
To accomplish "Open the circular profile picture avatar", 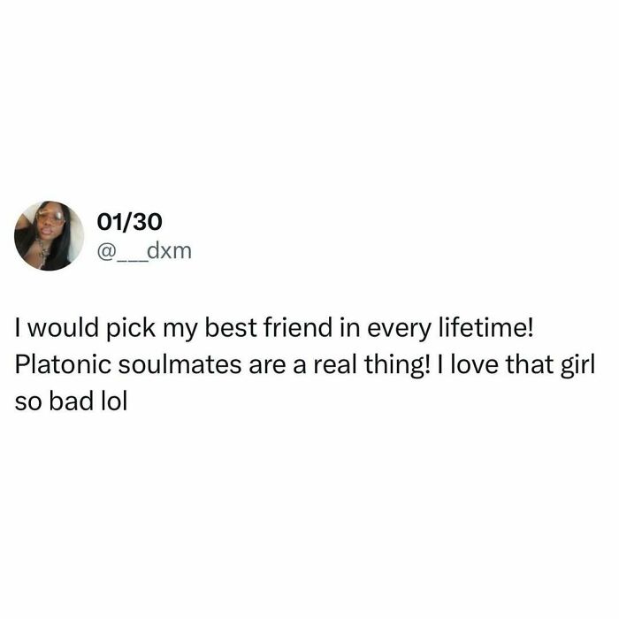I will tap(49, 236).
